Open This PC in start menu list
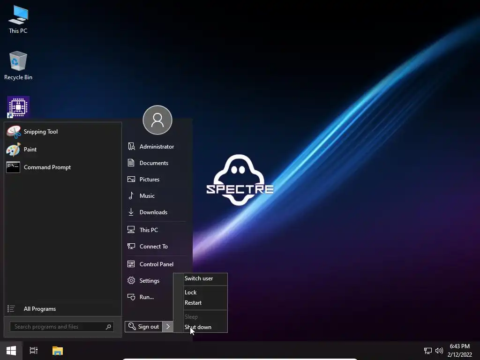 (156, 230)
